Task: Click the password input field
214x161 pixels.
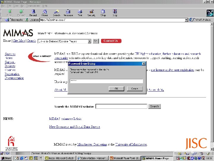Action: (106, 81)
